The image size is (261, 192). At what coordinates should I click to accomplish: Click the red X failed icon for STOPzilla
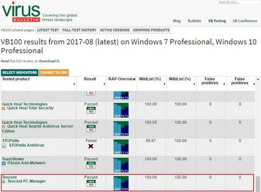(x=91, y=146)
